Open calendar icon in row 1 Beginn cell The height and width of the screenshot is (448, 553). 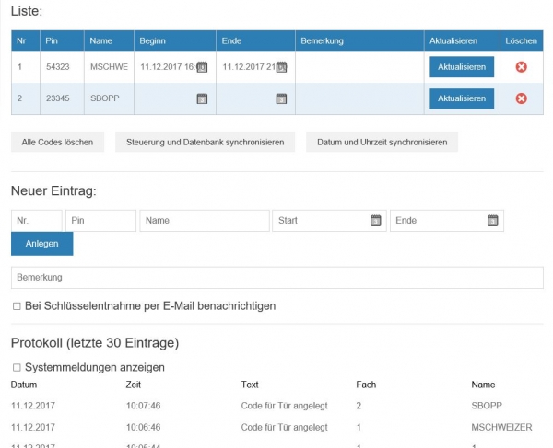pyautogui.click(x=203, y=67)
